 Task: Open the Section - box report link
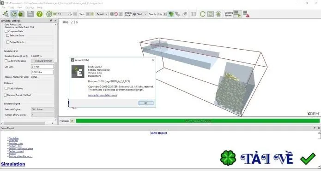point(15,146)
